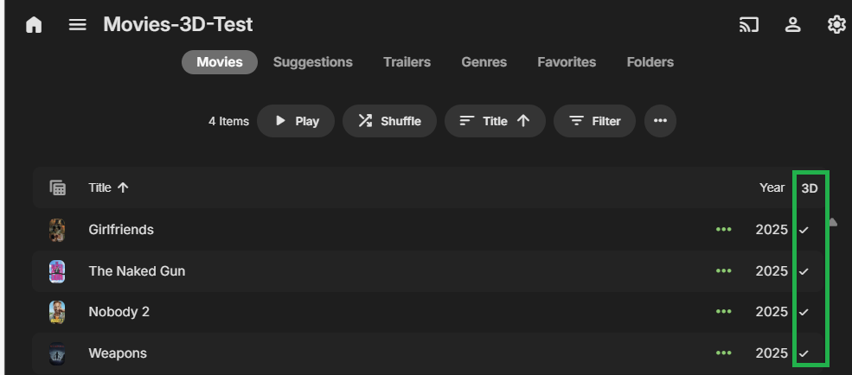Click the 3D checkmark for The Naked Gun

(804, 271)
